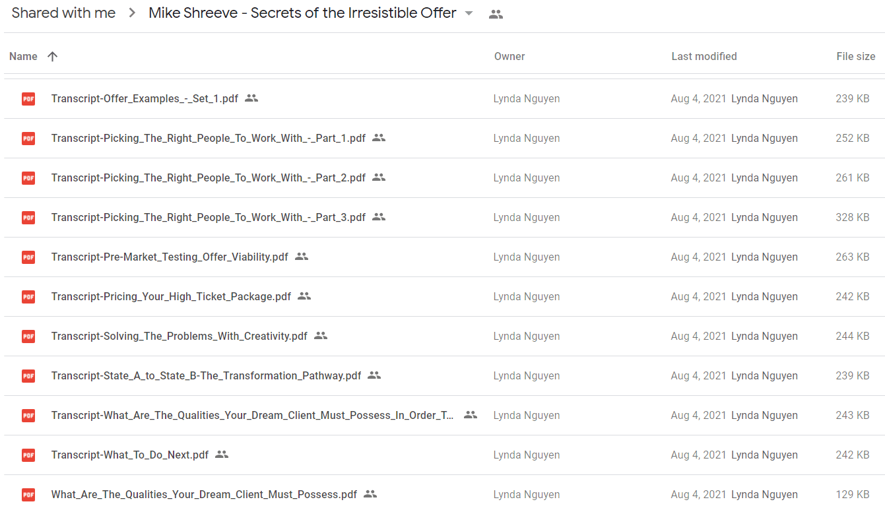This screenshot has width=885, height=512.
Task: Sort files by Name column header
Action: [23, 56]
